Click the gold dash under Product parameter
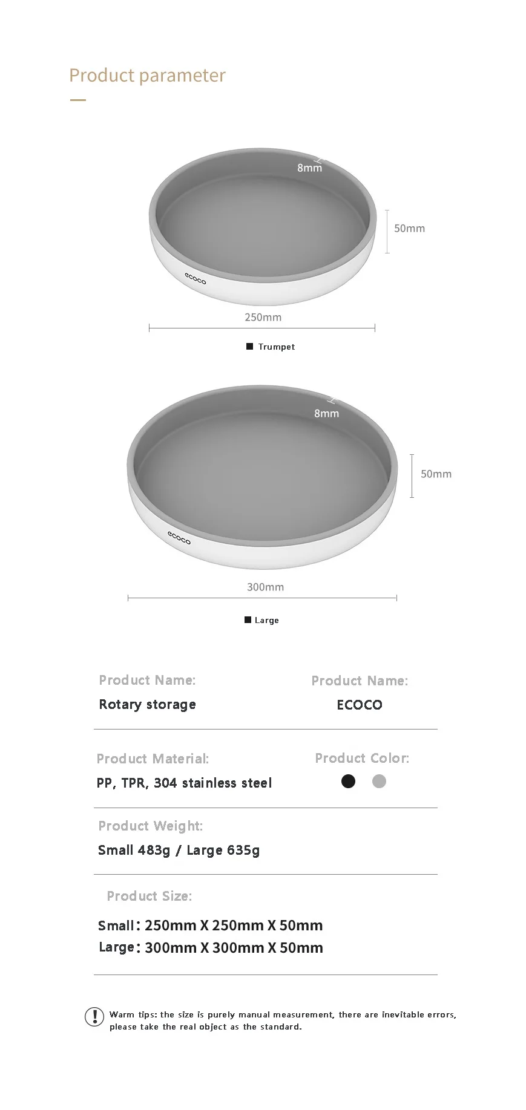Viewport: 526px width, 1110px height. click(x=78, y=100)
